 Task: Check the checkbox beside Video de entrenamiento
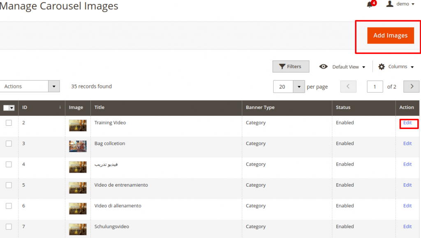coord(9,185)
